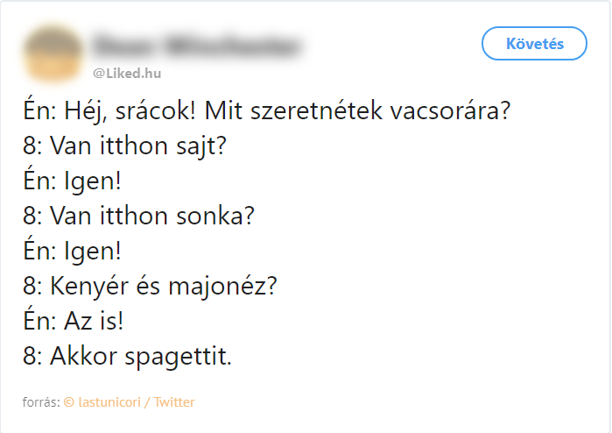The width and height of the screenshot is (612, 433).
Task: Select the final line '8: Akkor spagettit.'
Action: 127,357
